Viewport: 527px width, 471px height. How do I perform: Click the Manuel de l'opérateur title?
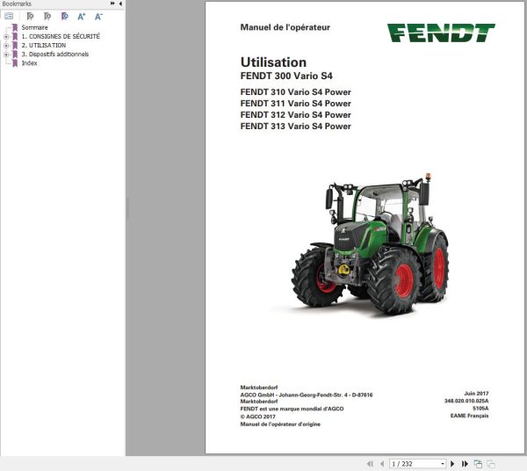point(285,27)
